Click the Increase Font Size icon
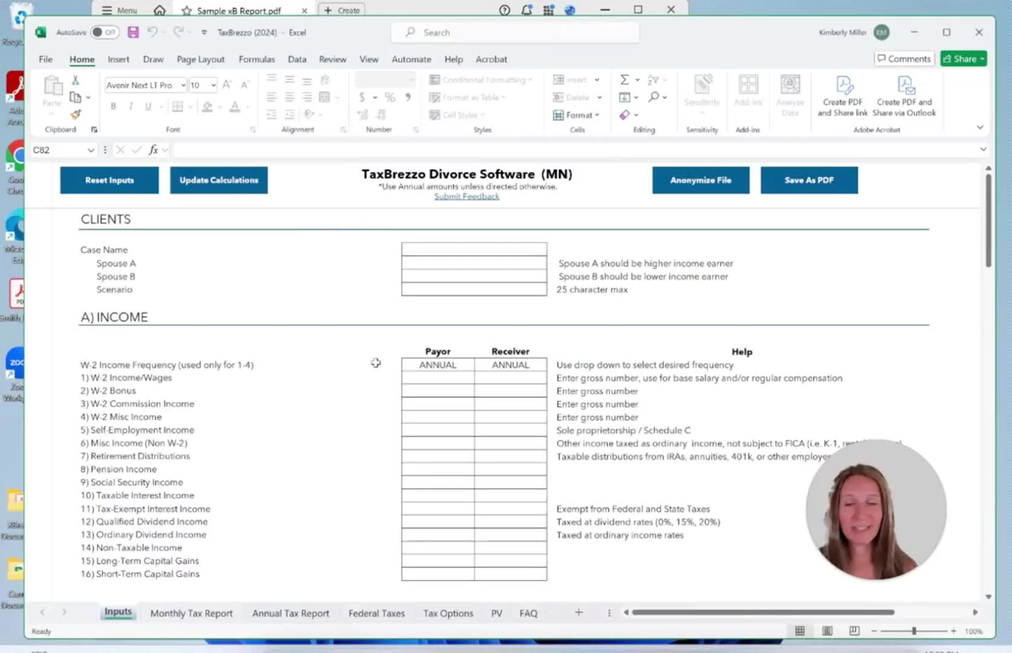The image size is (1012, 653). [227, 85]
